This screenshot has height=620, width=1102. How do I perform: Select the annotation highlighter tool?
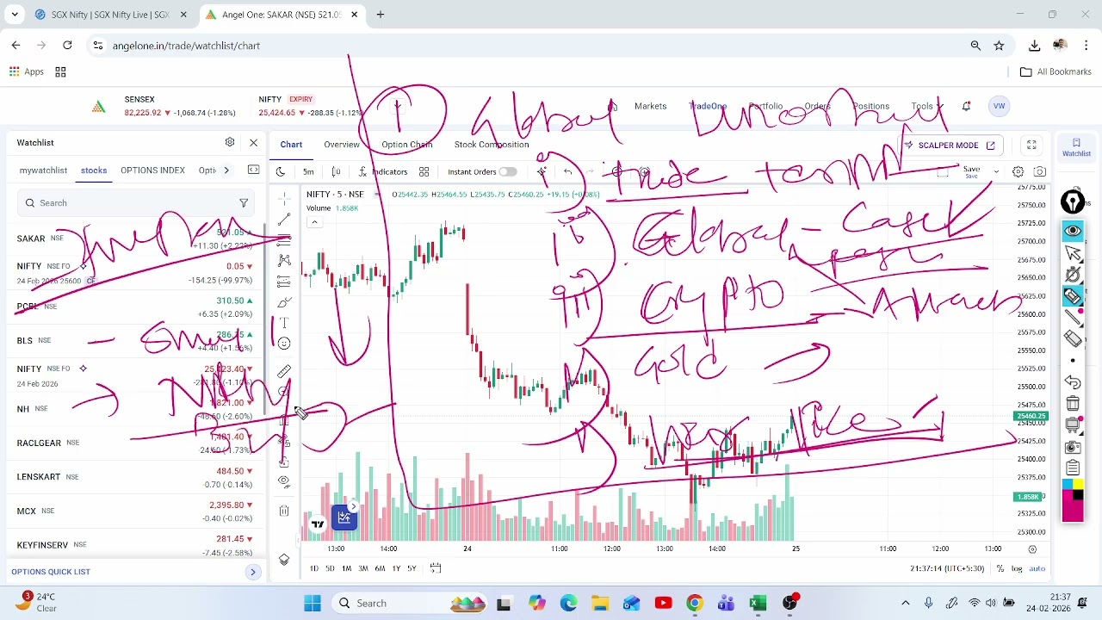[x=1073, y=297]
